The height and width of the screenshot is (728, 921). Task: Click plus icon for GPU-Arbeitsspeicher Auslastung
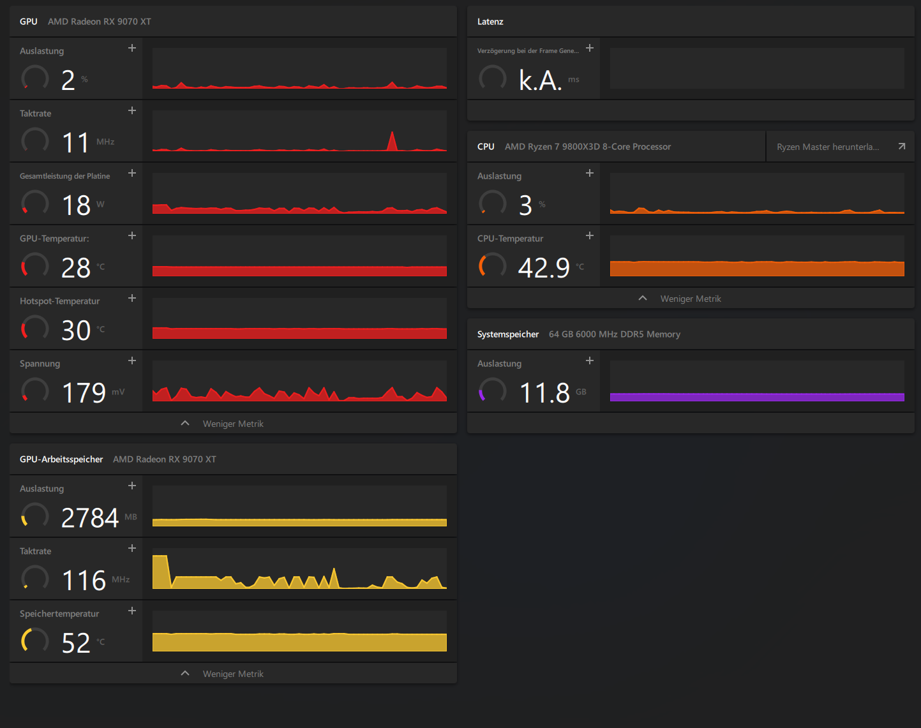tap(132, 486)
